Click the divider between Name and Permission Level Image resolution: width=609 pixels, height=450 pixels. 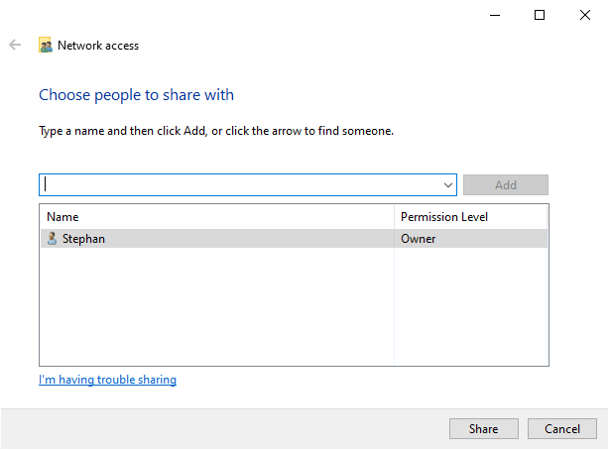[395, 216]
